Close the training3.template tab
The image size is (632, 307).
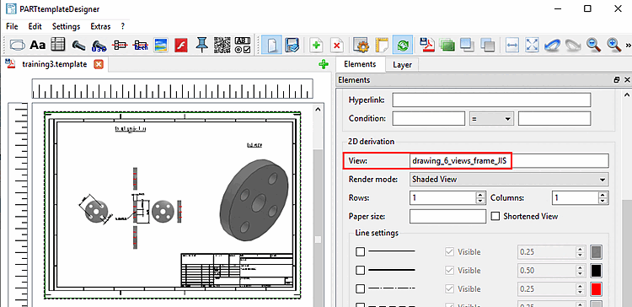99,64
